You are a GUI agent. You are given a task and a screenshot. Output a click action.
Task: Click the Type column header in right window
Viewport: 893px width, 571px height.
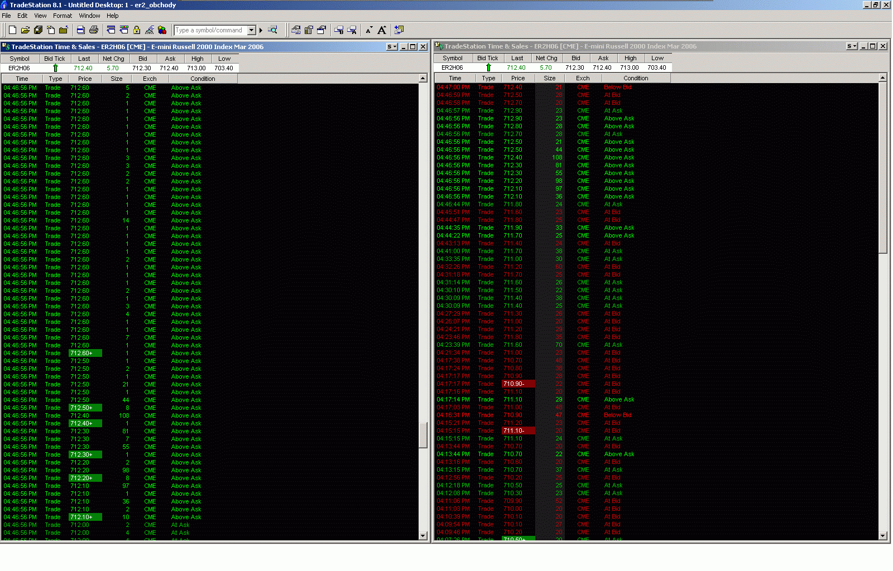point(488,78)
